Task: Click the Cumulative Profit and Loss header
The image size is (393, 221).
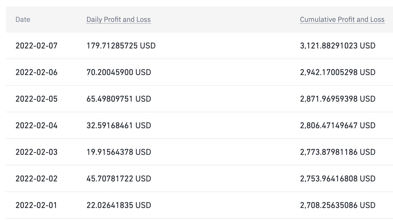Action: (x=342, y=19)
